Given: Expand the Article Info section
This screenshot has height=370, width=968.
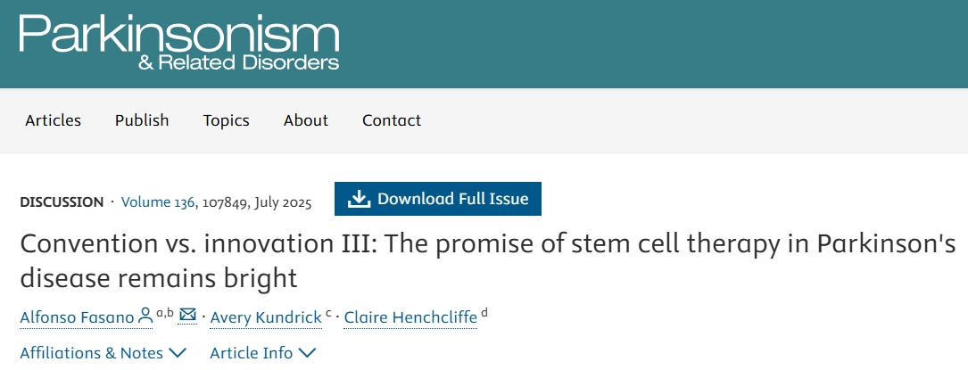Looking at the screenshot, I should [x=262, y=353].
